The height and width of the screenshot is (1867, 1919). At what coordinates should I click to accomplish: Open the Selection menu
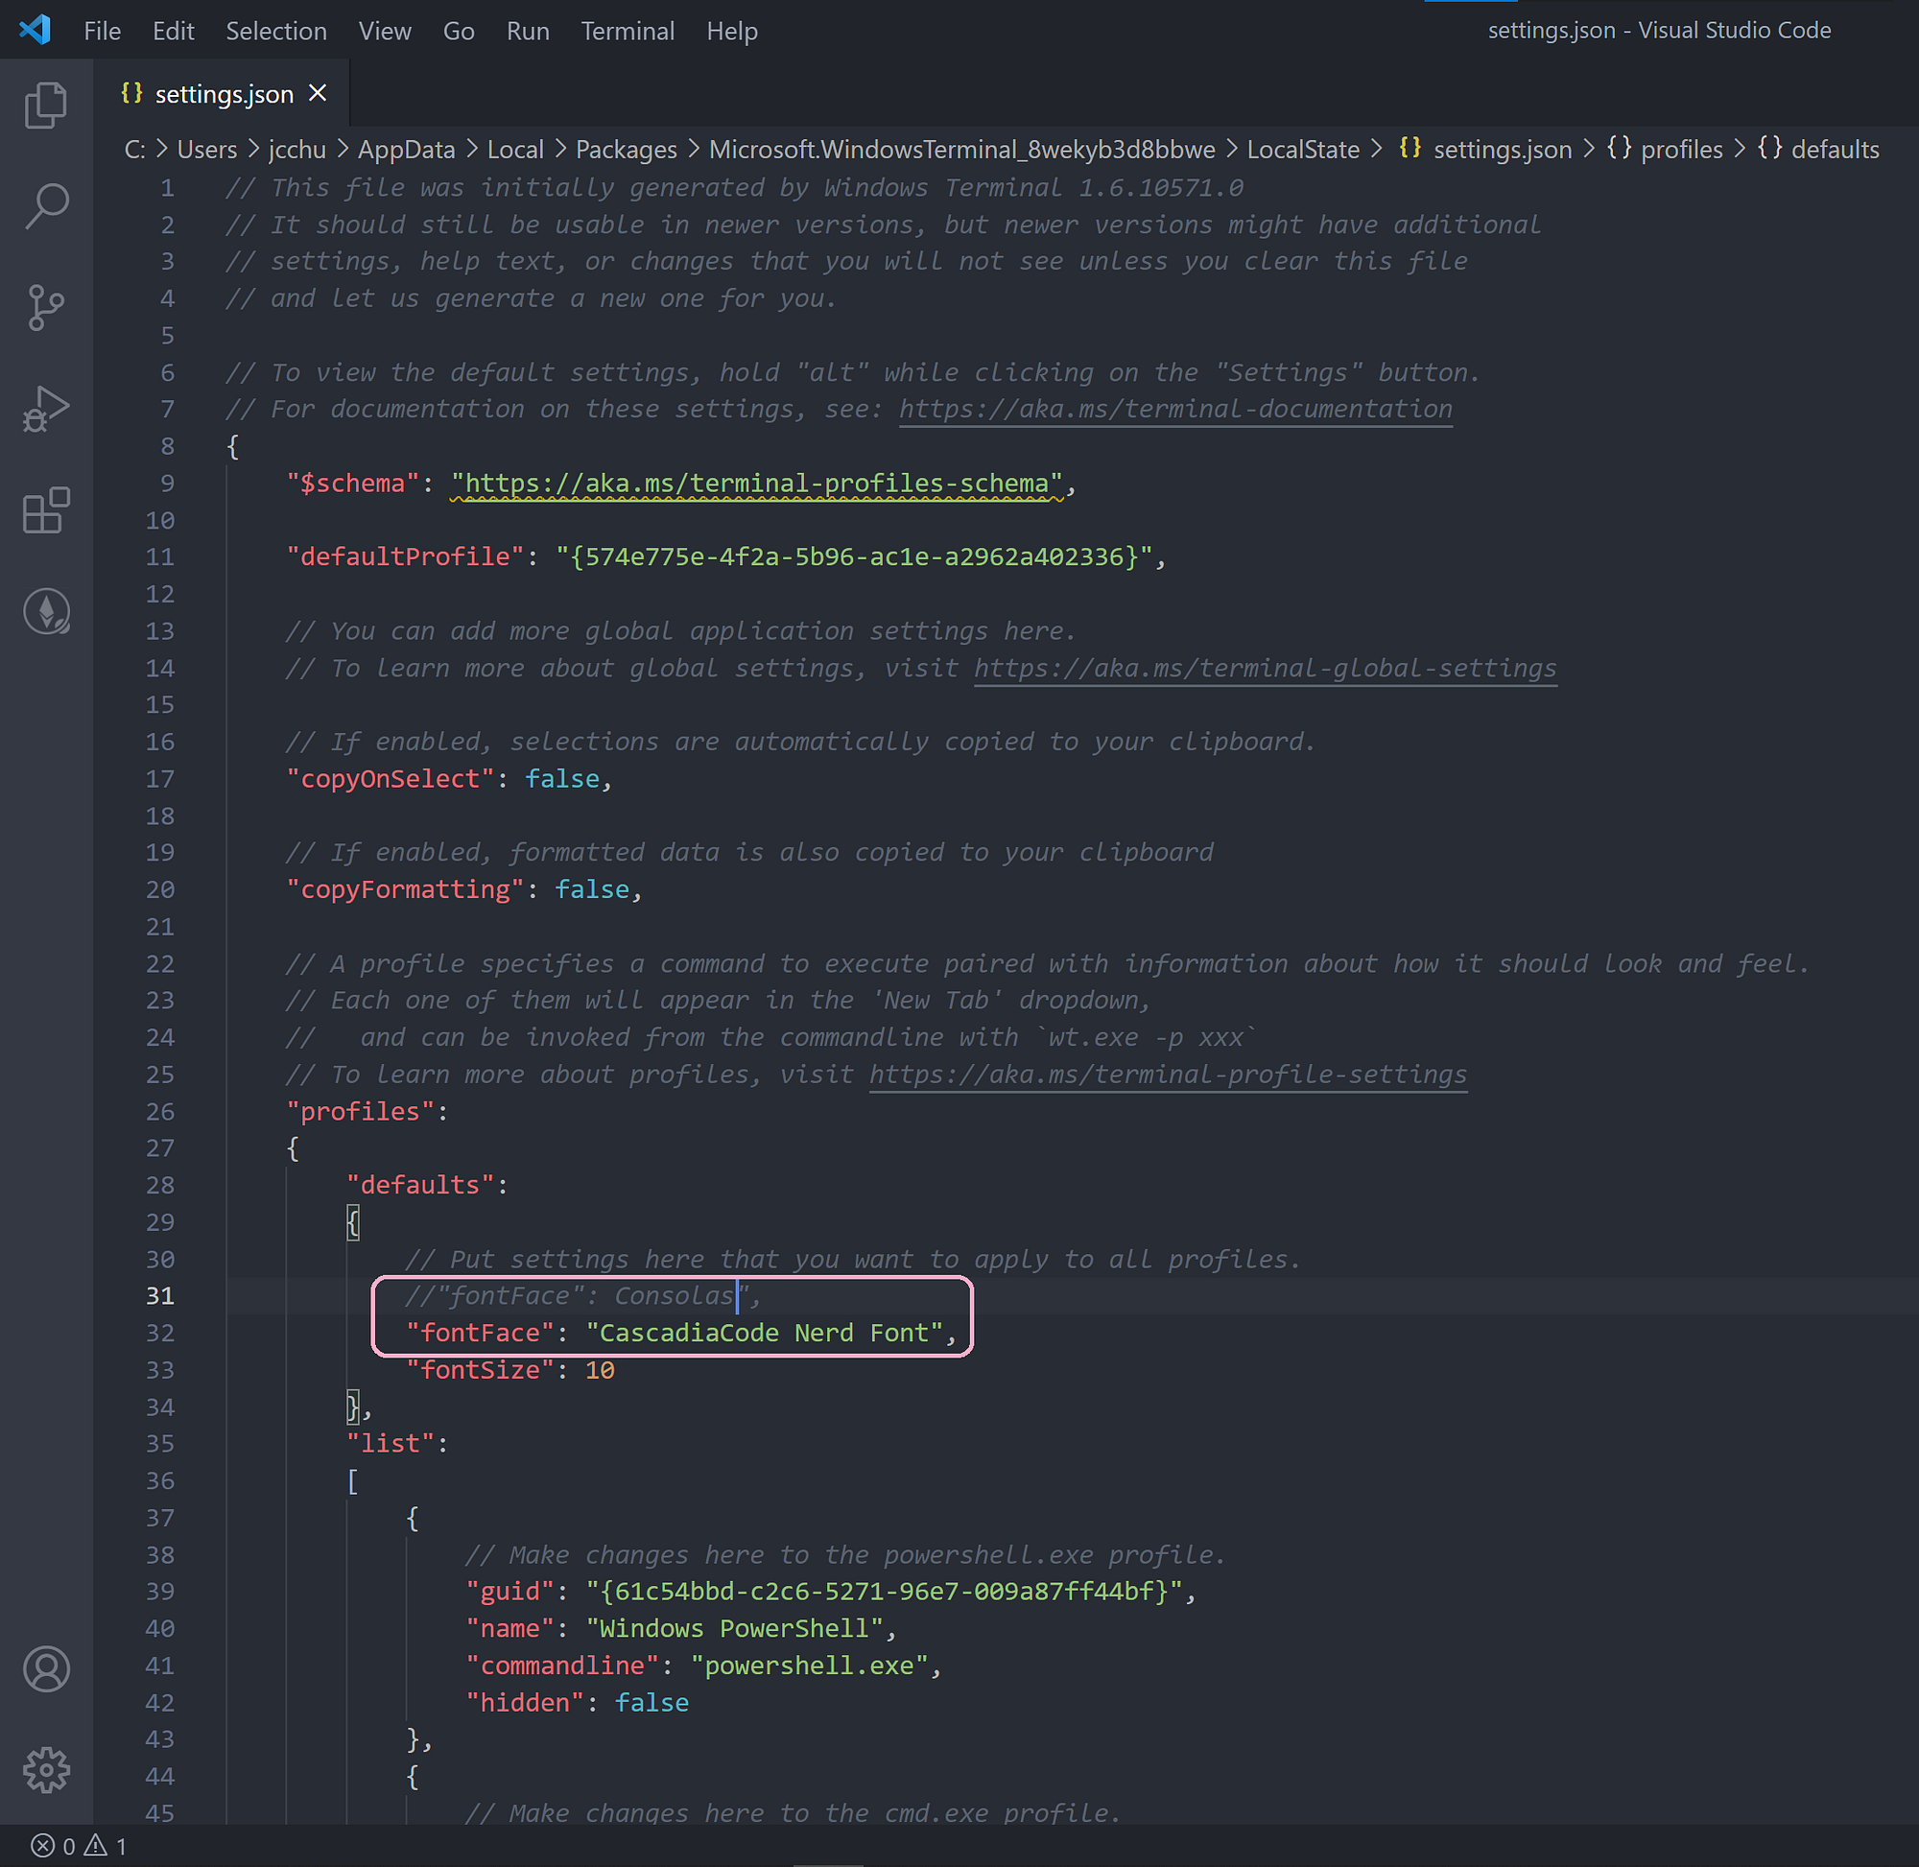coord(276,32)
